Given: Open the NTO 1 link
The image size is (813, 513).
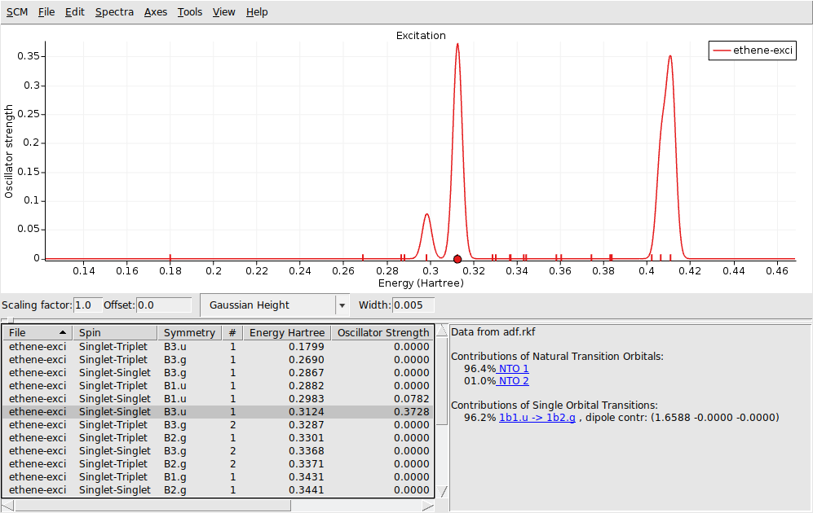Looking at the screenshot, I should [x=513, y=367].
